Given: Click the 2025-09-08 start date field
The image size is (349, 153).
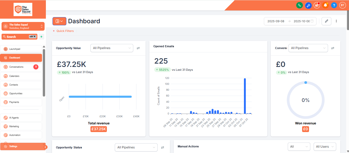Looking at the screenshot, I should click(276, 21).
